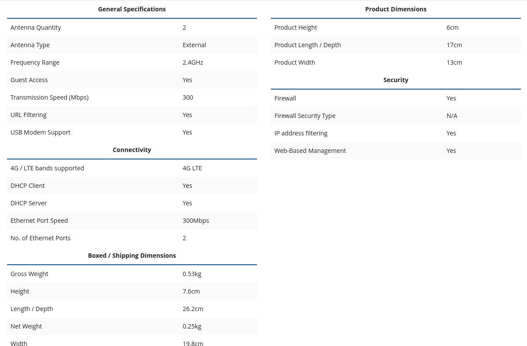Click the 300Mbps Ethernet port speed value
527x346 pixels.
(196, 221)
